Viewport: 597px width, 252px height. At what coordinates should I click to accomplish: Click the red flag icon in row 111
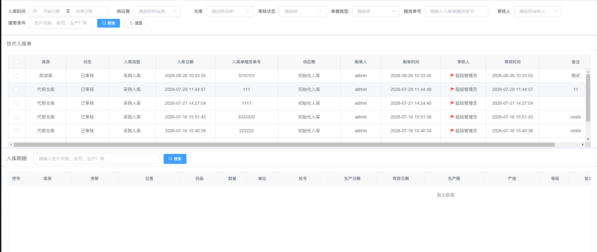click(x=452, y=89)
